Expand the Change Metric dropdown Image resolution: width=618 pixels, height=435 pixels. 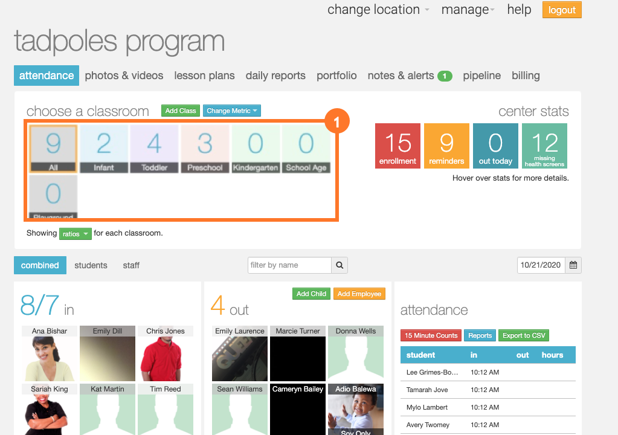(232, 111)
